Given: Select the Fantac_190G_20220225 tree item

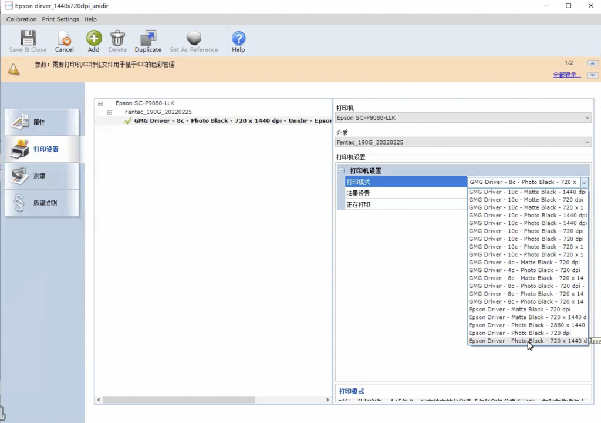Looking at the screenshot, I should [158, 112].
